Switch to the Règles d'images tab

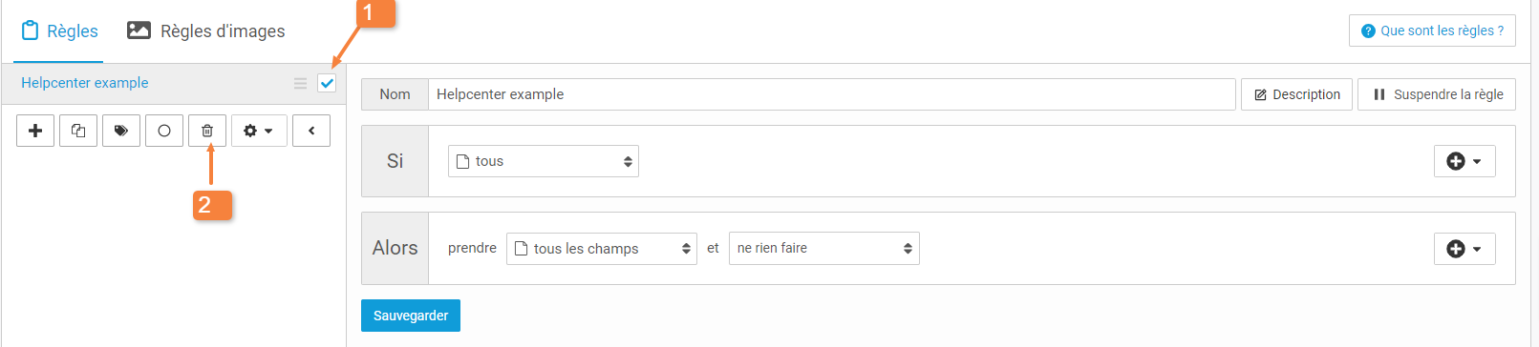(x=206, y=31)
